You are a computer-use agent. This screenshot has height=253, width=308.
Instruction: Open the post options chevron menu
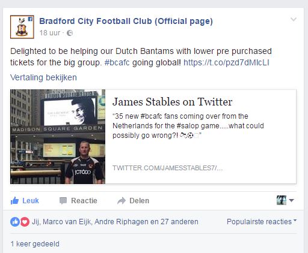[294, 19]
